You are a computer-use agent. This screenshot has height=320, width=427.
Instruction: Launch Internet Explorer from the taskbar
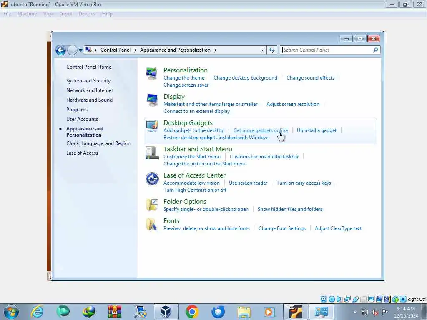(37, 312)
